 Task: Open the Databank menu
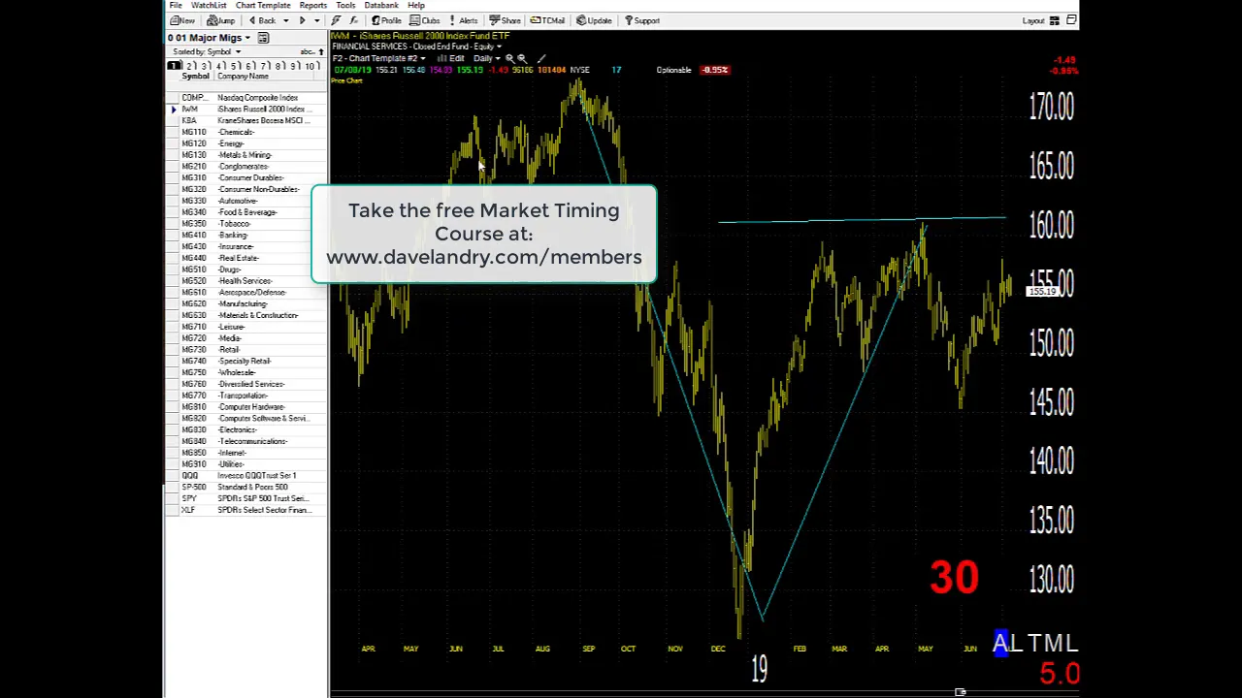pos(381,5)
